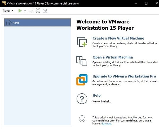The height and width of the screenshot is (130, 159).
Task: Click text 'Open an existing virtual machine, which will'
Action: click(x=117, y=62)
